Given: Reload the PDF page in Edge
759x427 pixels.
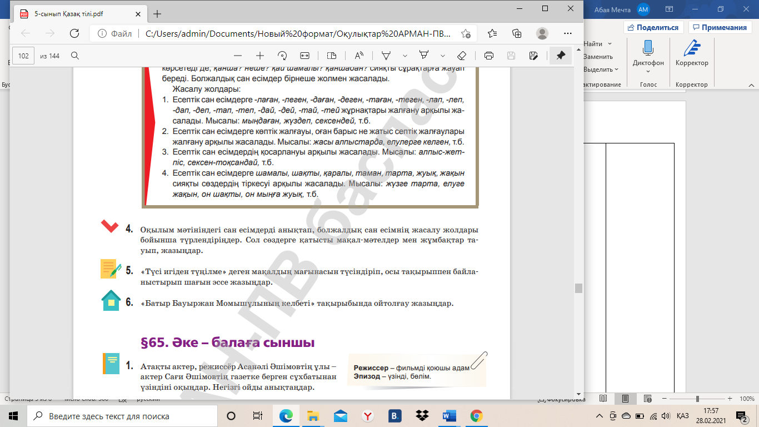Looking at the screenshot, I should [x=74, y=33].
